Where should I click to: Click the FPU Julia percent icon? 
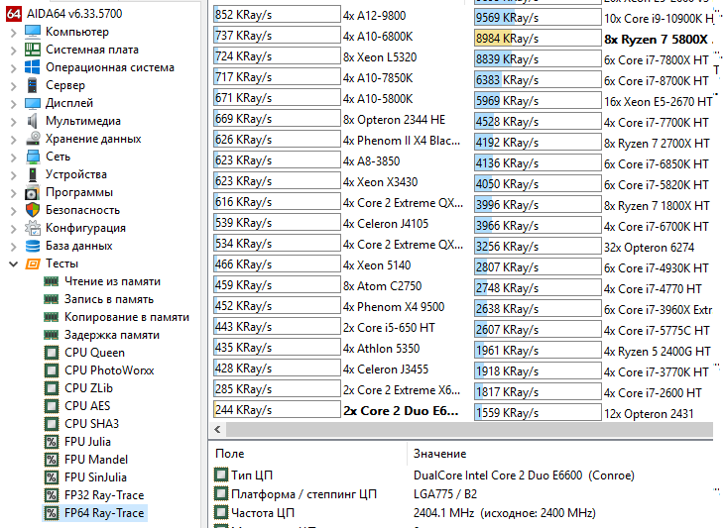pyautogui.click(x=52, y=442)
